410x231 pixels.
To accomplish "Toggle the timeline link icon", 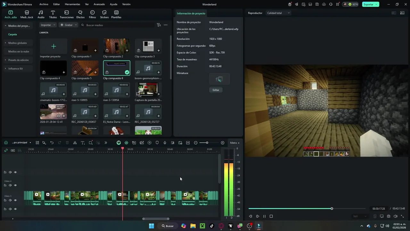I will tap(6, 150).
